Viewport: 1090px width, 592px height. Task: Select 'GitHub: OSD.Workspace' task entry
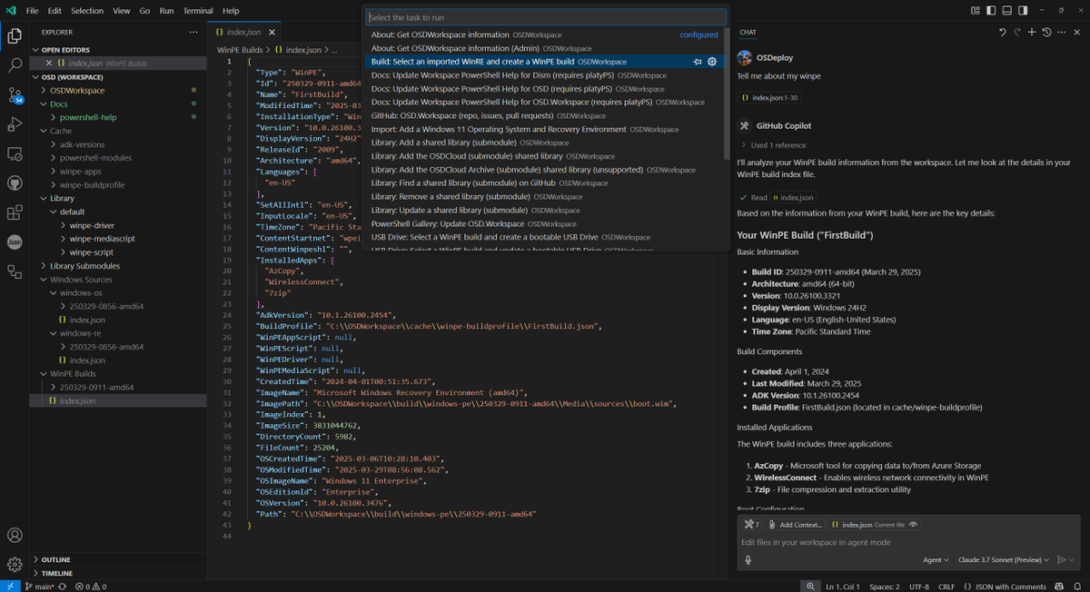point(545,115)
